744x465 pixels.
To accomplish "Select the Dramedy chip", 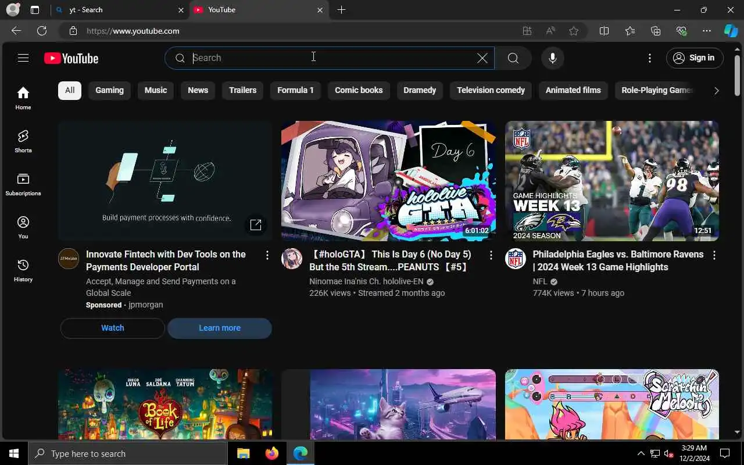I will point(420,90).
